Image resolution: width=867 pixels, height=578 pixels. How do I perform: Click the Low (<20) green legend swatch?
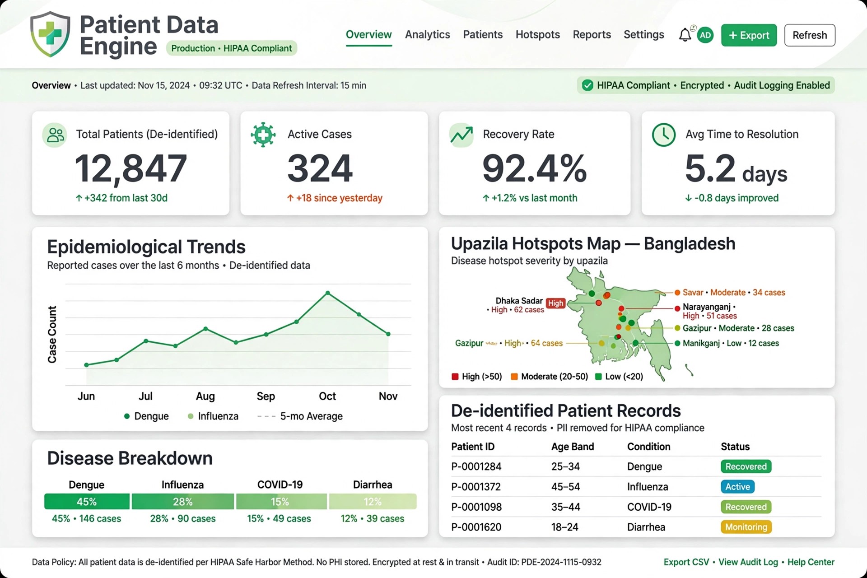click(598, 377)
